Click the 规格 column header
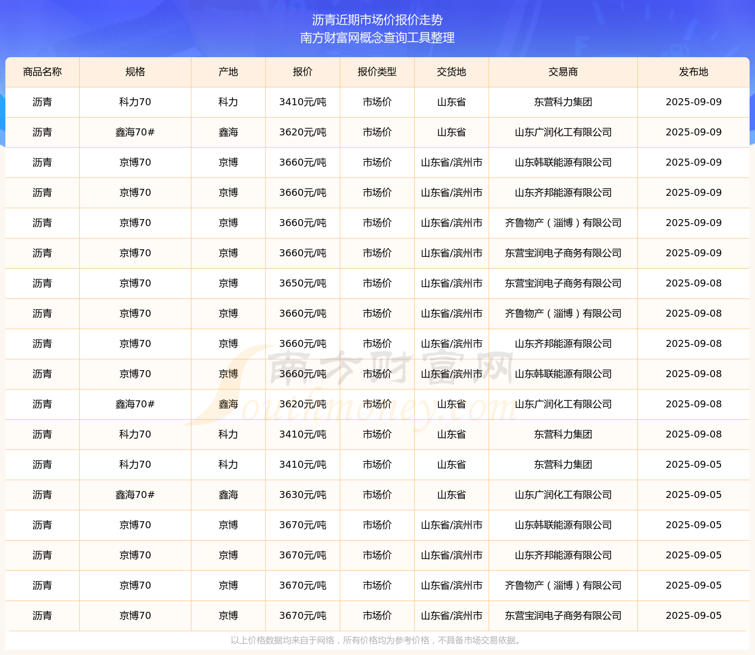 pyautogui.click(x=135, y=72)
